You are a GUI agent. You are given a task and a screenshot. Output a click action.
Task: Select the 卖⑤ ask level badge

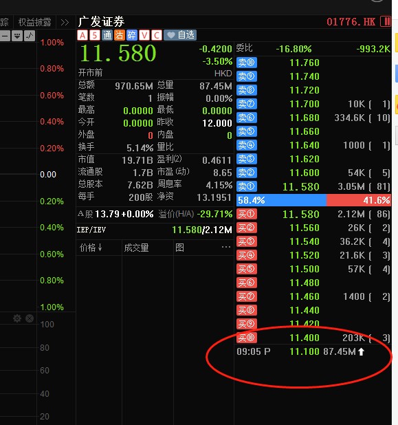coord(247,131)
